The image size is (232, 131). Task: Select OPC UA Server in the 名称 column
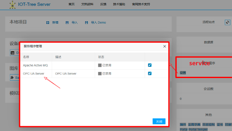tap(33, 74)
